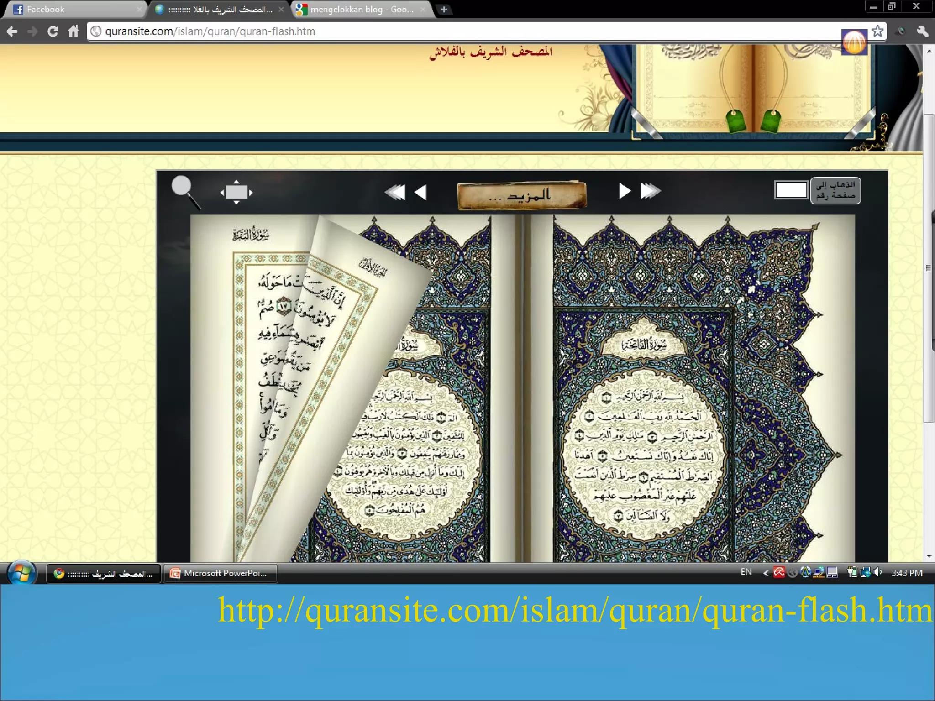Screen dimensions: 935x701
Task: Click the clock showing 3:43 PM
Action: 907,573
